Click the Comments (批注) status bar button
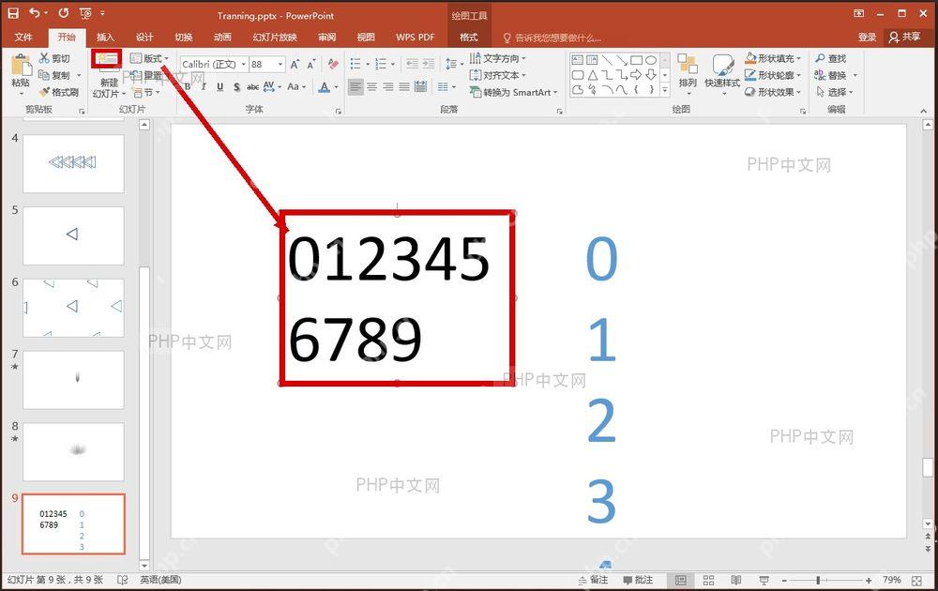938x591 pixels. [638, 581]
